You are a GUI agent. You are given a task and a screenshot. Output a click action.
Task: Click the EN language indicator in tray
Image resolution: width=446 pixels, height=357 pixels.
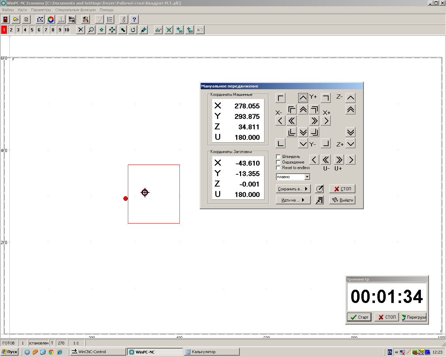tap(390, 352)
